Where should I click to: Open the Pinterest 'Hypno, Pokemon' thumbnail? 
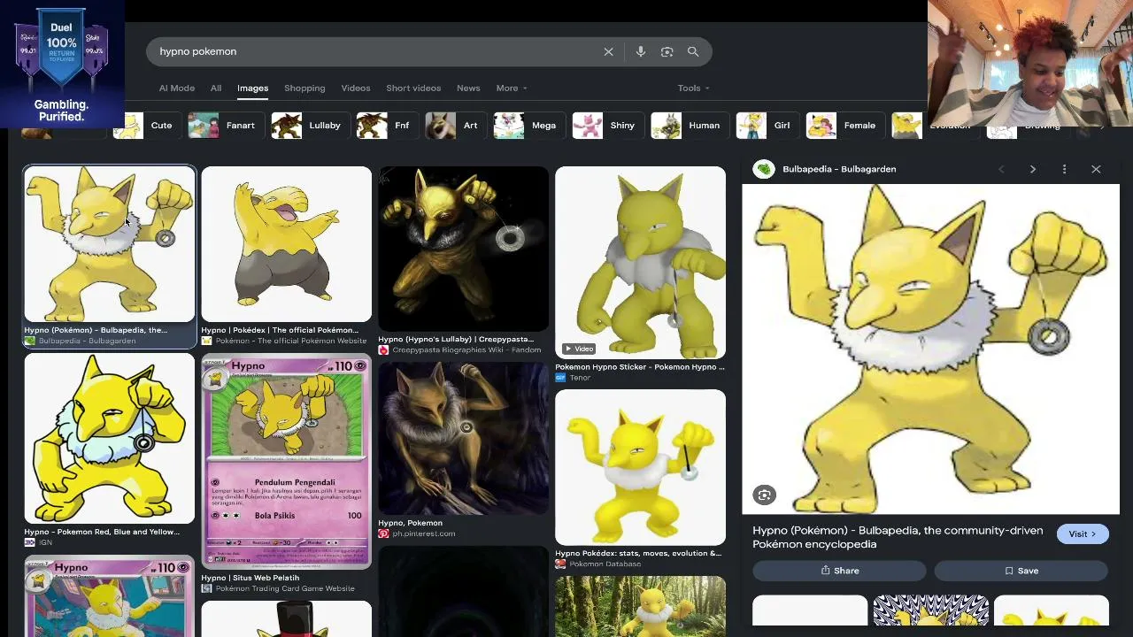click(464, 439)
